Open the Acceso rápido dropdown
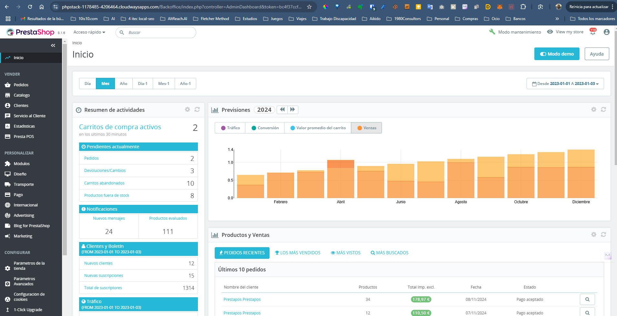Screen dimensions: 617x316 [x=89, y=32]
